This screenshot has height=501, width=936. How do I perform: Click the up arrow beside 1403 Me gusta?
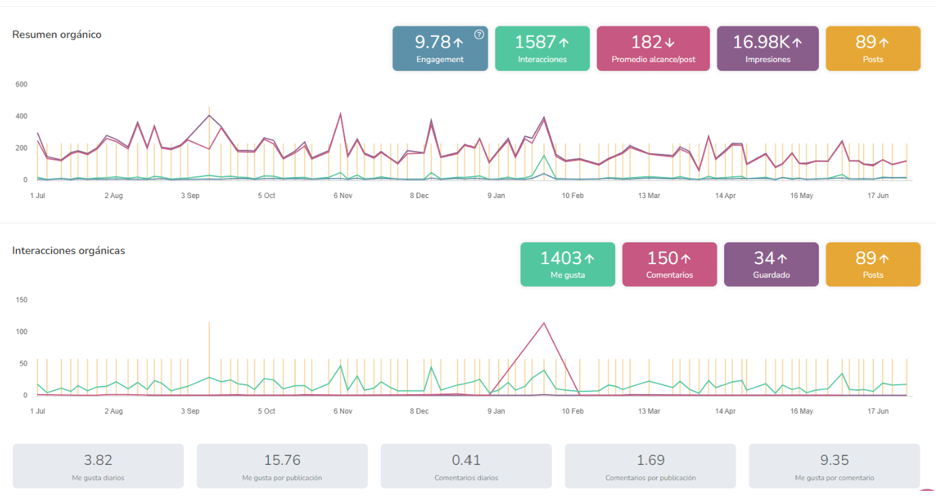(589, 259)
